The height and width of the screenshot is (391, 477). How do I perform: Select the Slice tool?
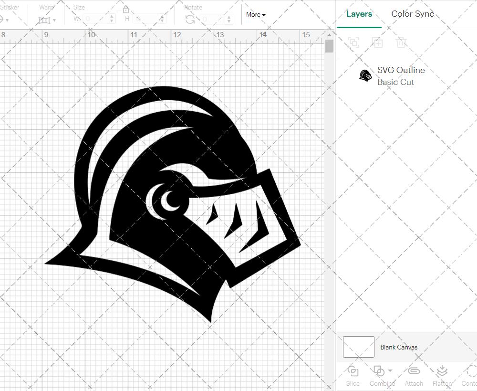tap(353, 376)
